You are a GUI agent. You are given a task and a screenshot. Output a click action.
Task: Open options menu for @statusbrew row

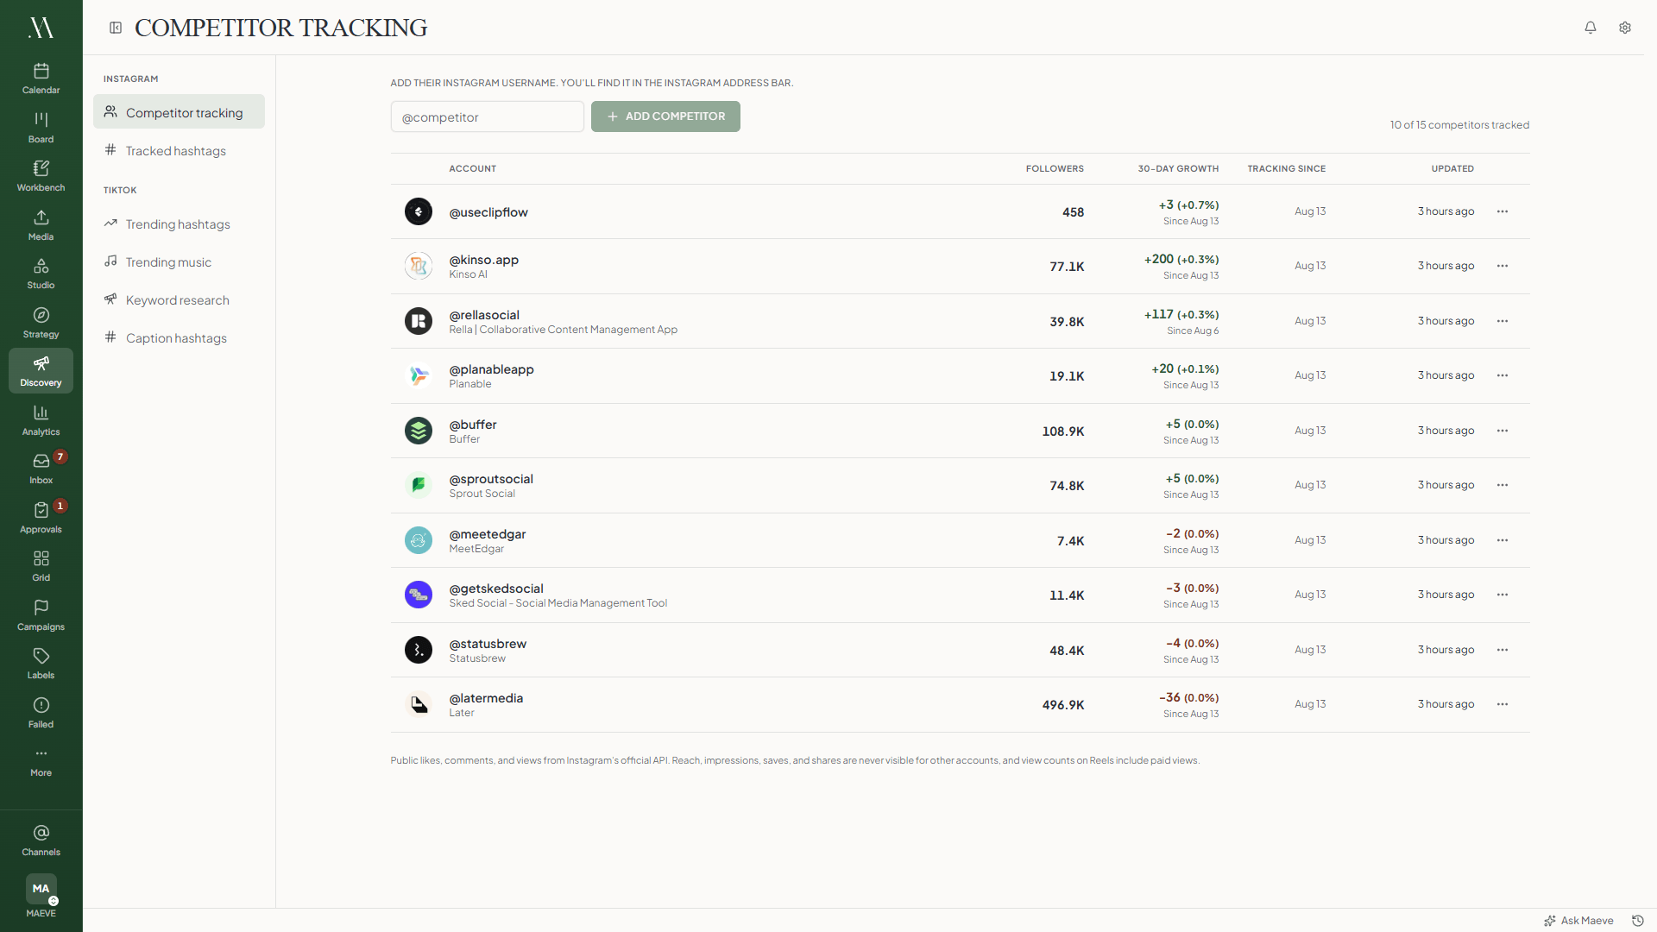[1503, 650]
